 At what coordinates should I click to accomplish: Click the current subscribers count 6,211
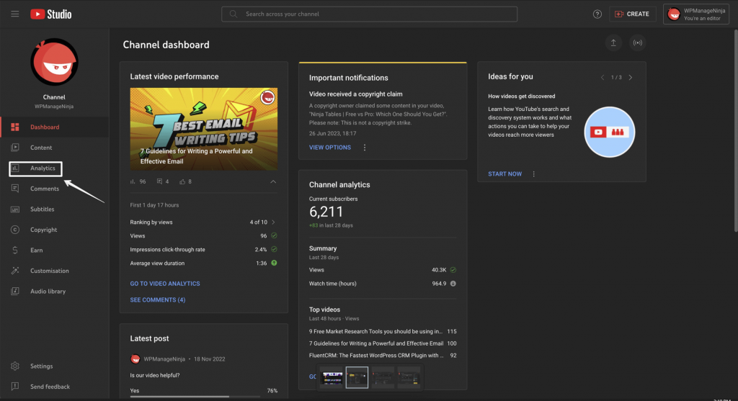tap(326, 212)
